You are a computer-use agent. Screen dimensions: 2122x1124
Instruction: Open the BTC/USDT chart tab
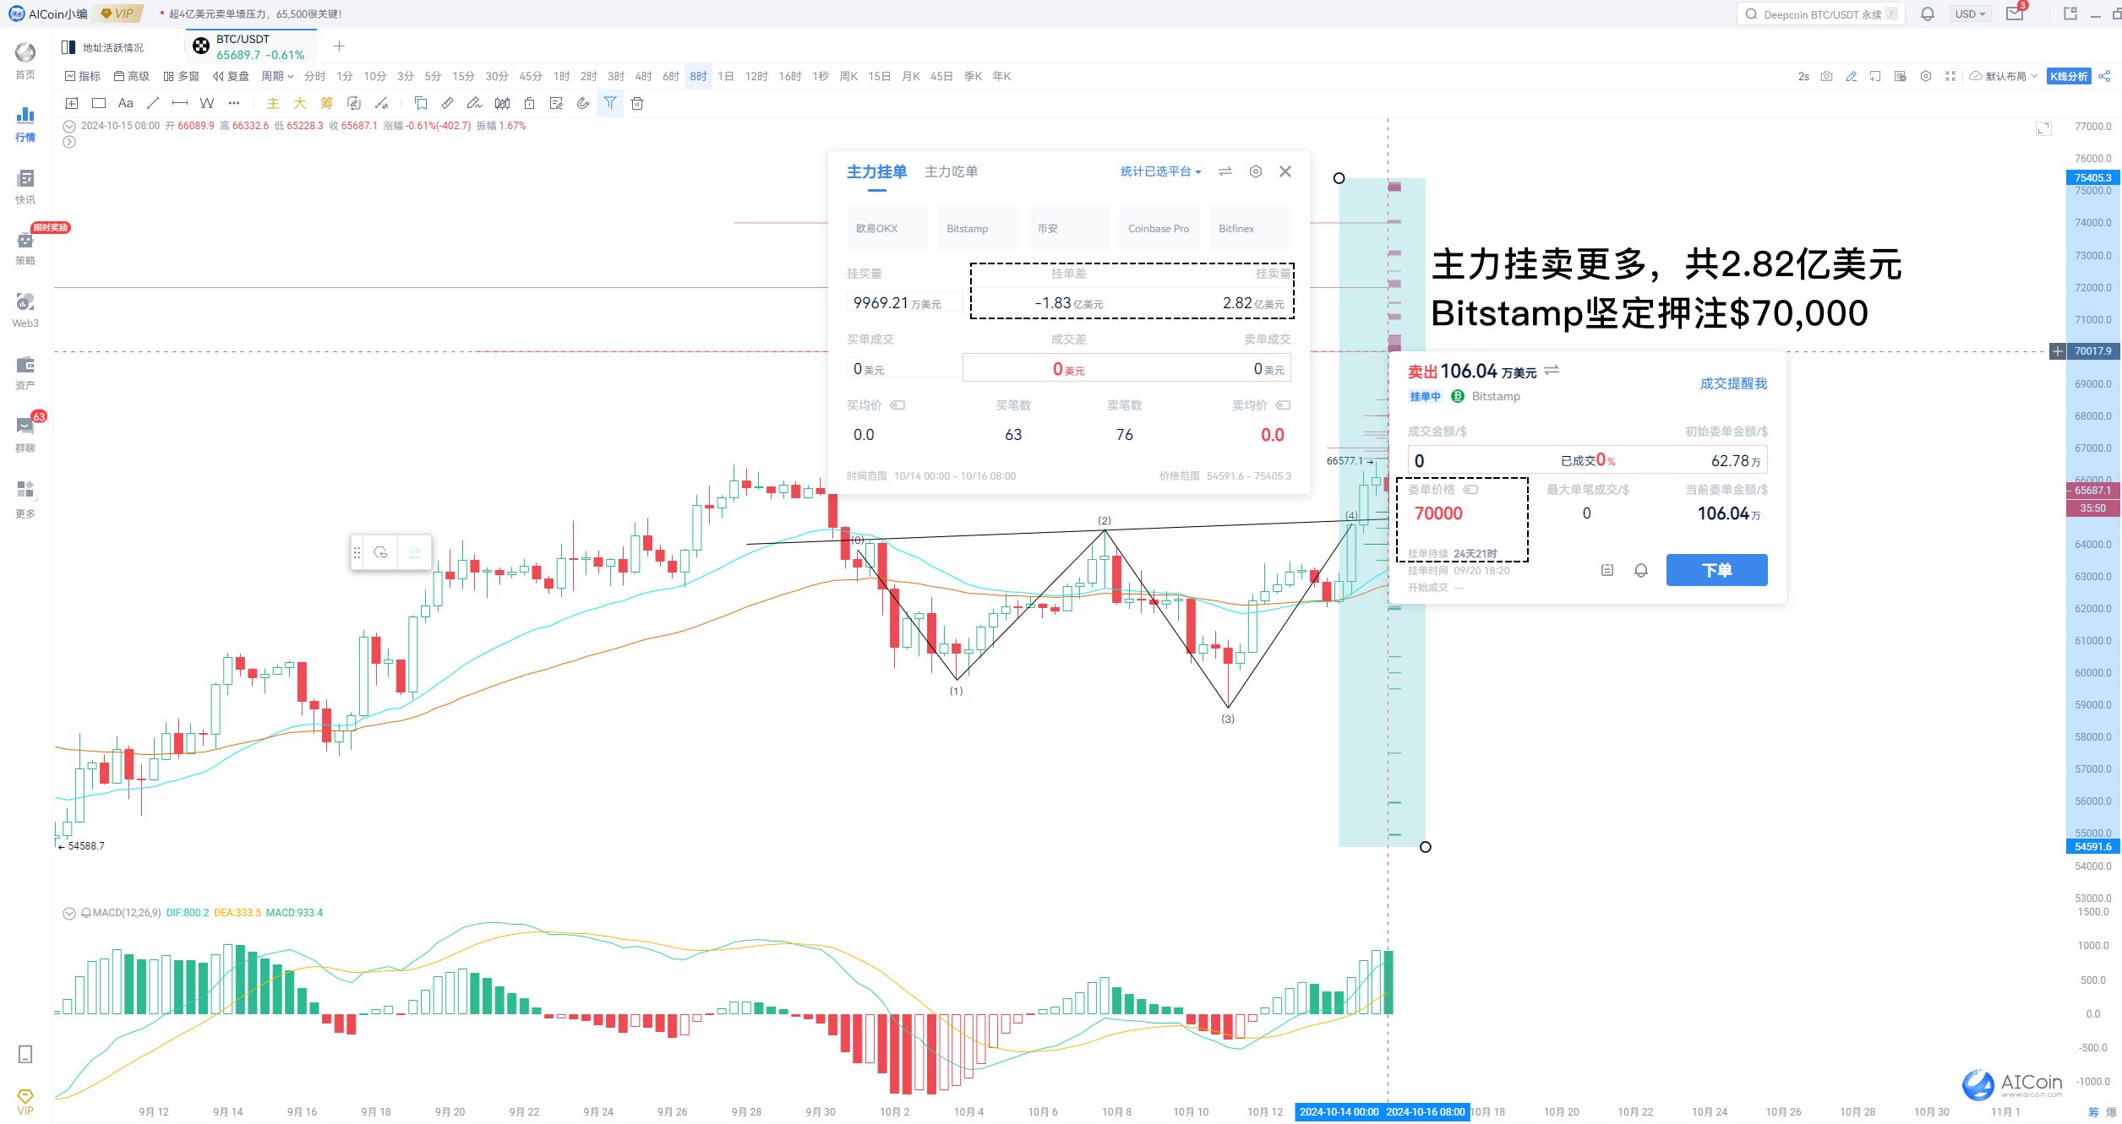(251, 46)
